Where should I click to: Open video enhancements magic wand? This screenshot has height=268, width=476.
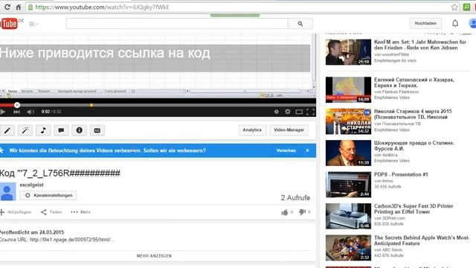(x=25, y=130)
